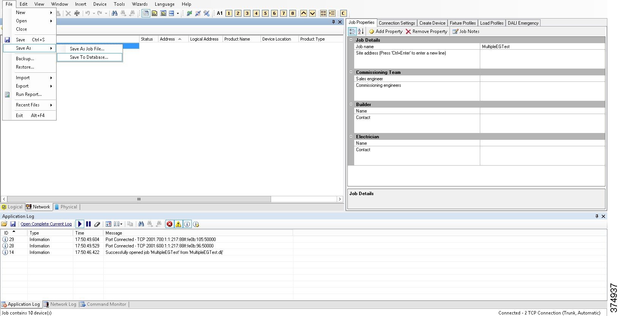Toggle the first view layout button in toolbar

(x=146, y=13)
